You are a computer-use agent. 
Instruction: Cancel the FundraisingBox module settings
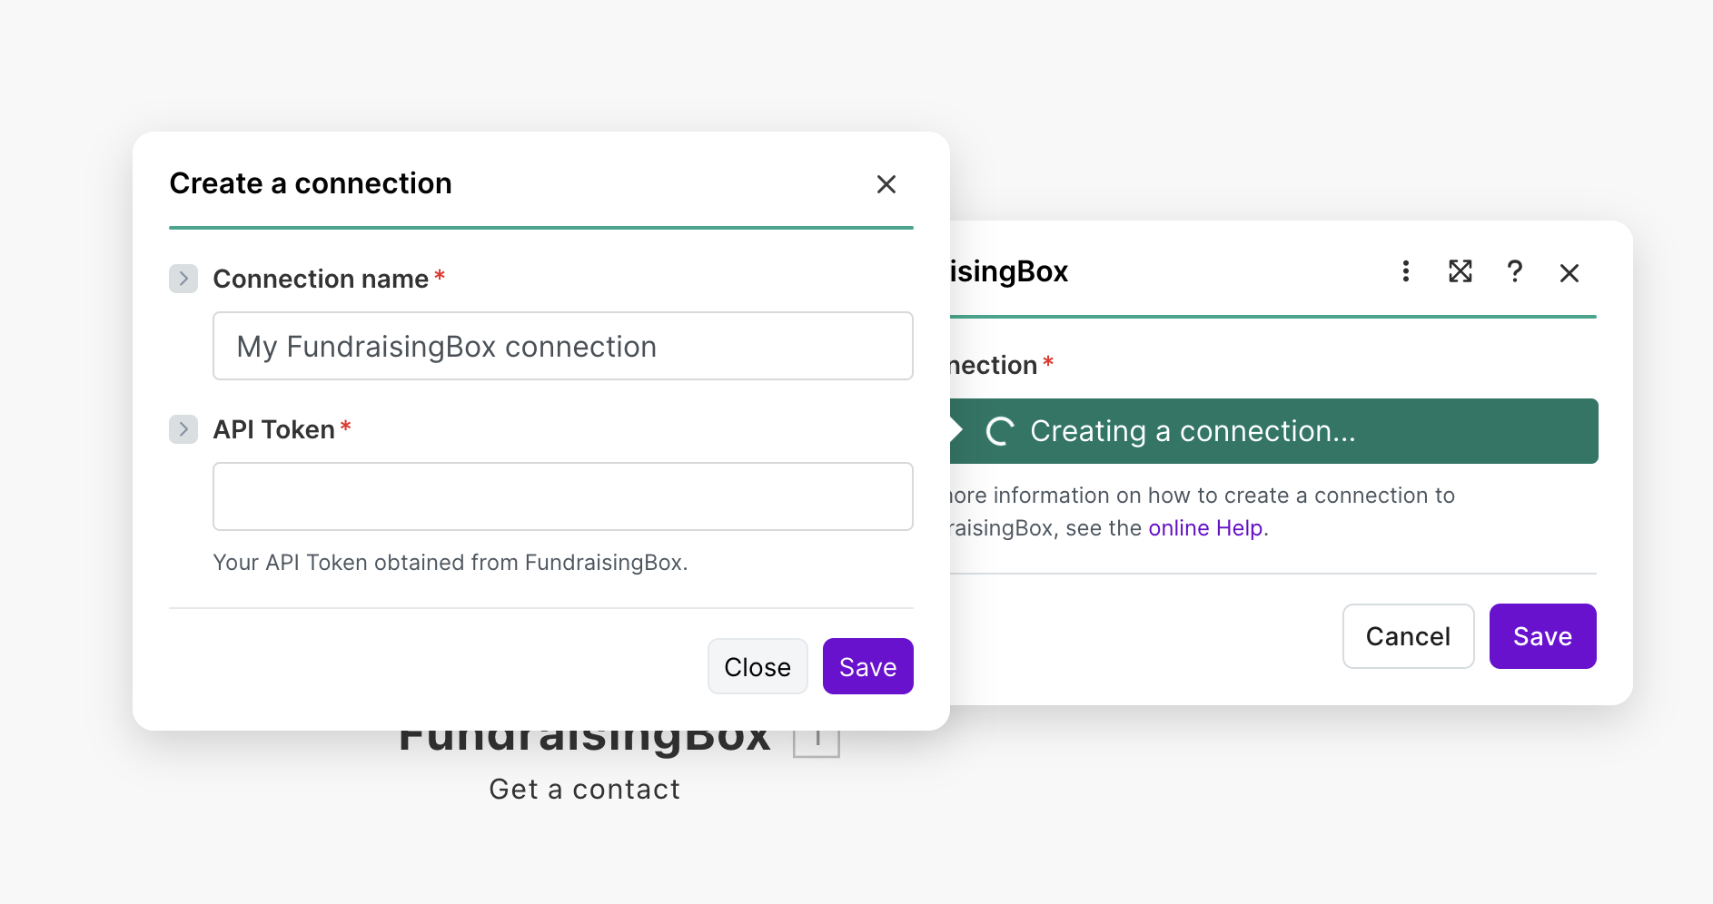tap(1408, 636)
